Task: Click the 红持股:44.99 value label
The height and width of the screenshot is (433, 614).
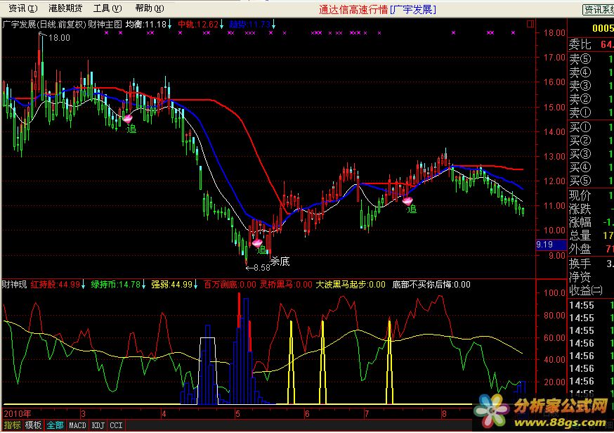Action: [55, 285]
